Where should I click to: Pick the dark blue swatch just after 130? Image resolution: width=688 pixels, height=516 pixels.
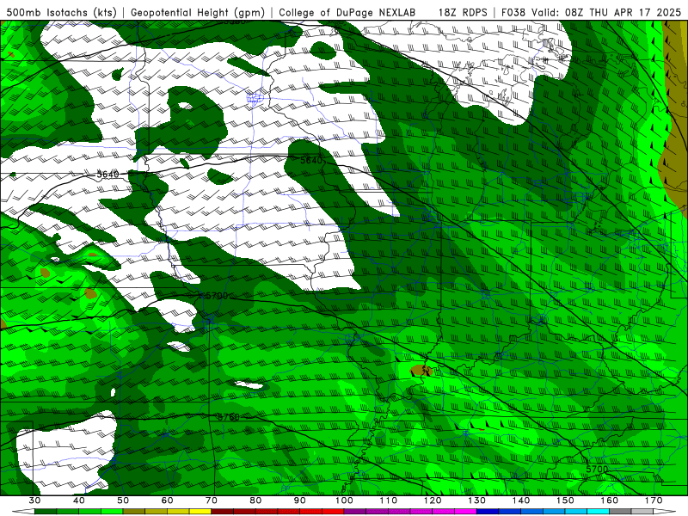tap(488, 511)
